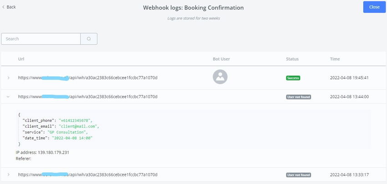Click User not found badge at 13:33:17
The height and width of the screenshot is (184, 387).
point(298,174)
